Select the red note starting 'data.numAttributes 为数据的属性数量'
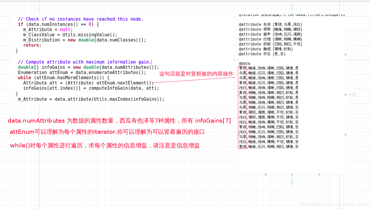 click(x=119, y=121)
